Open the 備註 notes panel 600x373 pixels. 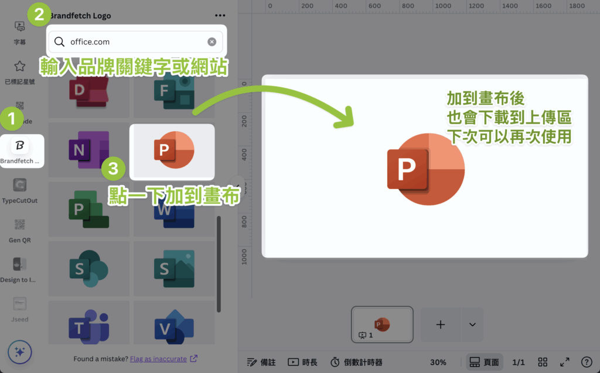coord(261,362)
